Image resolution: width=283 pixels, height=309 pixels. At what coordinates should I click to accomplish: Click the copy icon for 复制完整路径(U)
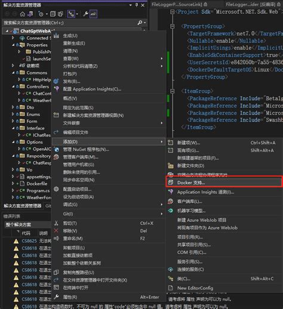(56, 272)
